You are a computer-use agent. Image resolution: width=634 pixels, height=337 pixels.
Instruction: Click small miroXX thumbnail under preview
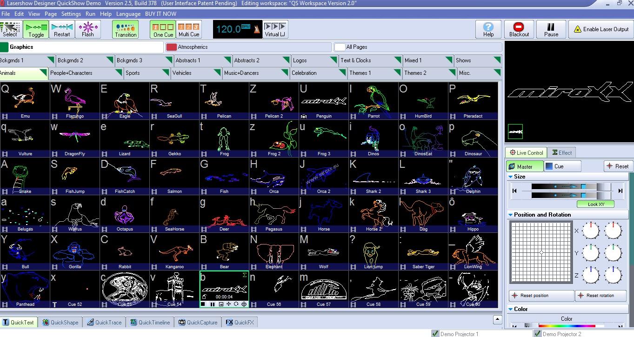[x=515, y=132]
